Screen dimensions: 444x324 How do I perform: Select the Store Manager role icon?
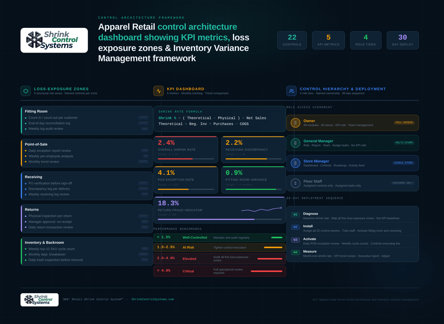295,163
